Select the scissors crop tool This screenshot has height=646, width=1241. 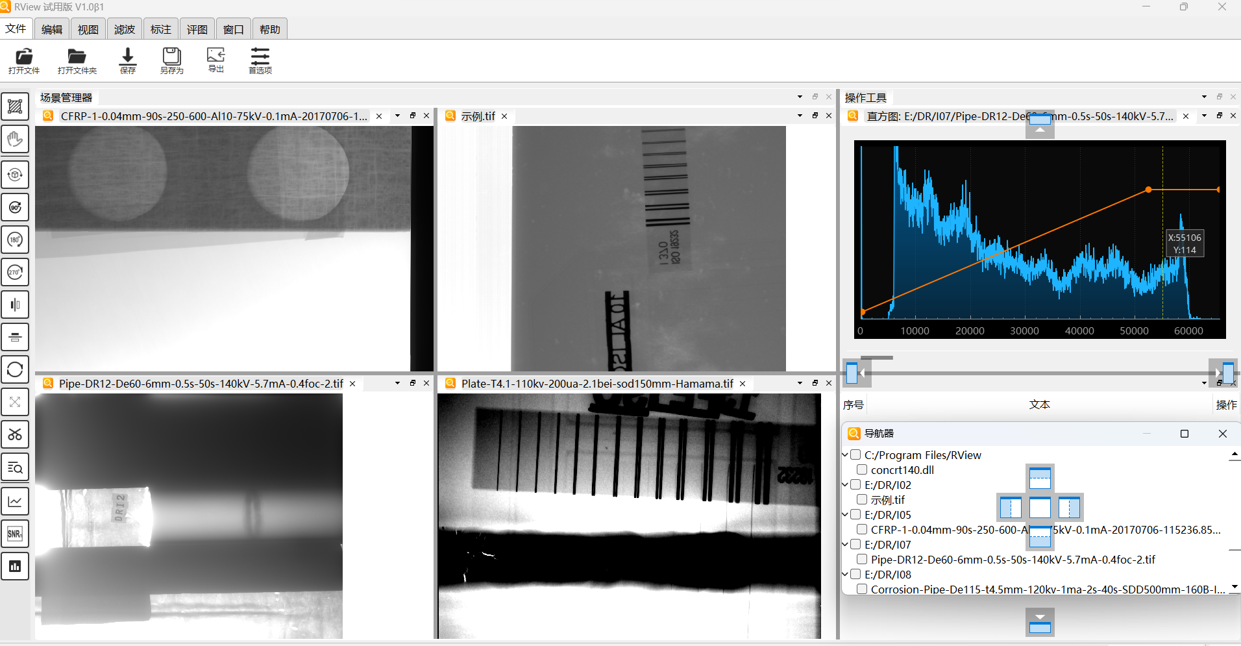(15, 434)
